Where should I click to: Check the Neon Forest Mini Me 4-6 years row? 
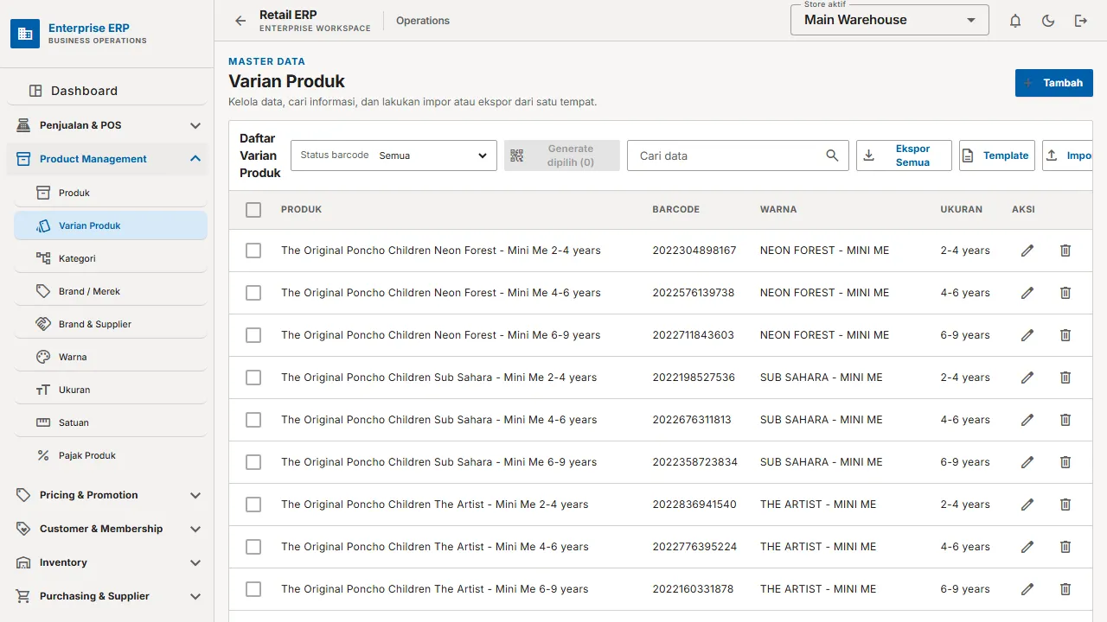click(253, 293)
